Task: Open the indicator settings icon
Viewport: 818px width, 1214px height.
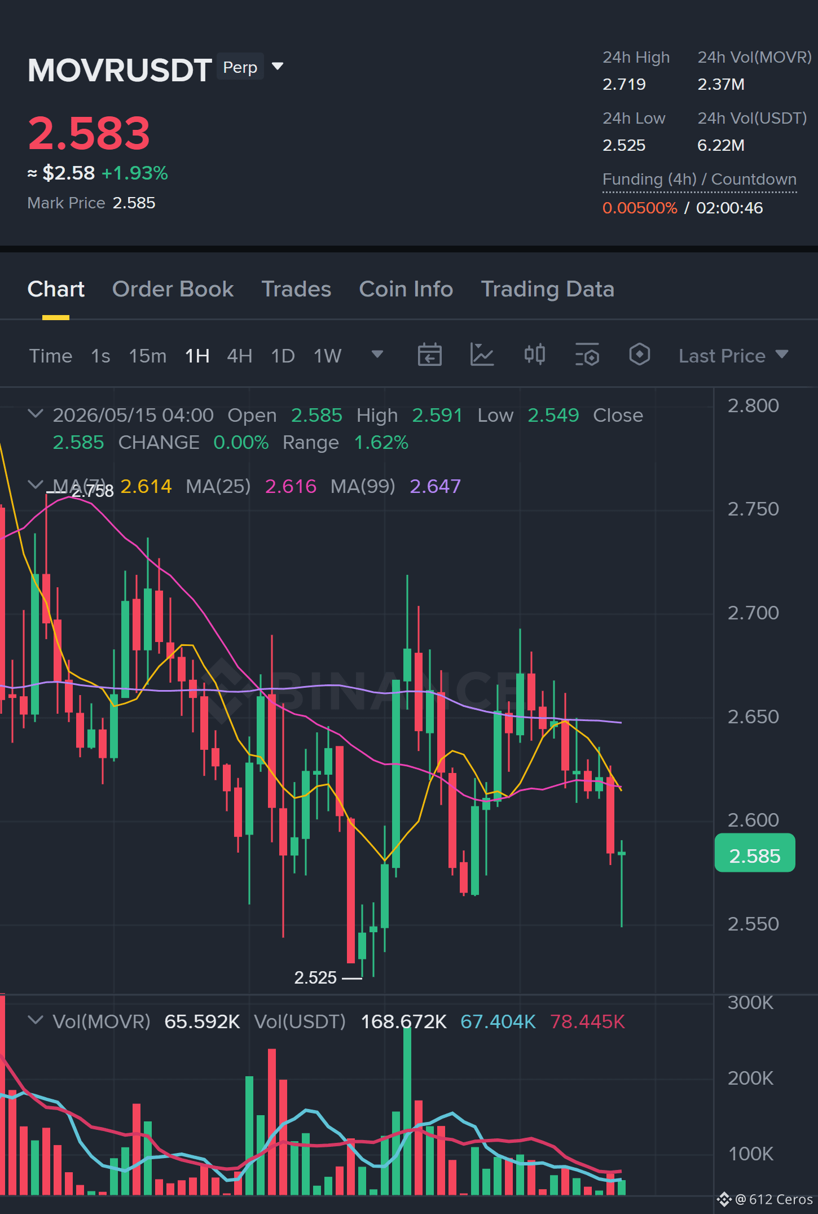Action: point(587,355)
